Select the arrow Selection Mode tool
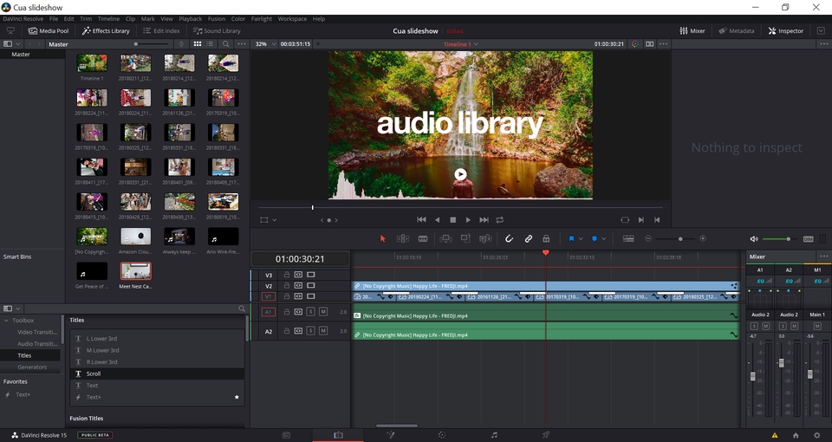832x442 pixels. pos(382,239)
